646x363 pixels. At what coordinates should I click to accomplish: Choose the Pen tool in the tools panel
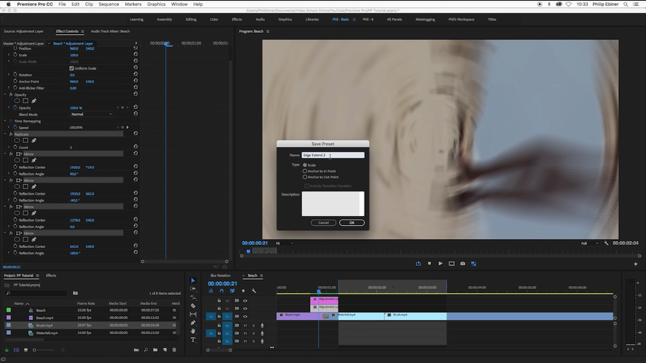pyautogui.click(x=193, y=322)
